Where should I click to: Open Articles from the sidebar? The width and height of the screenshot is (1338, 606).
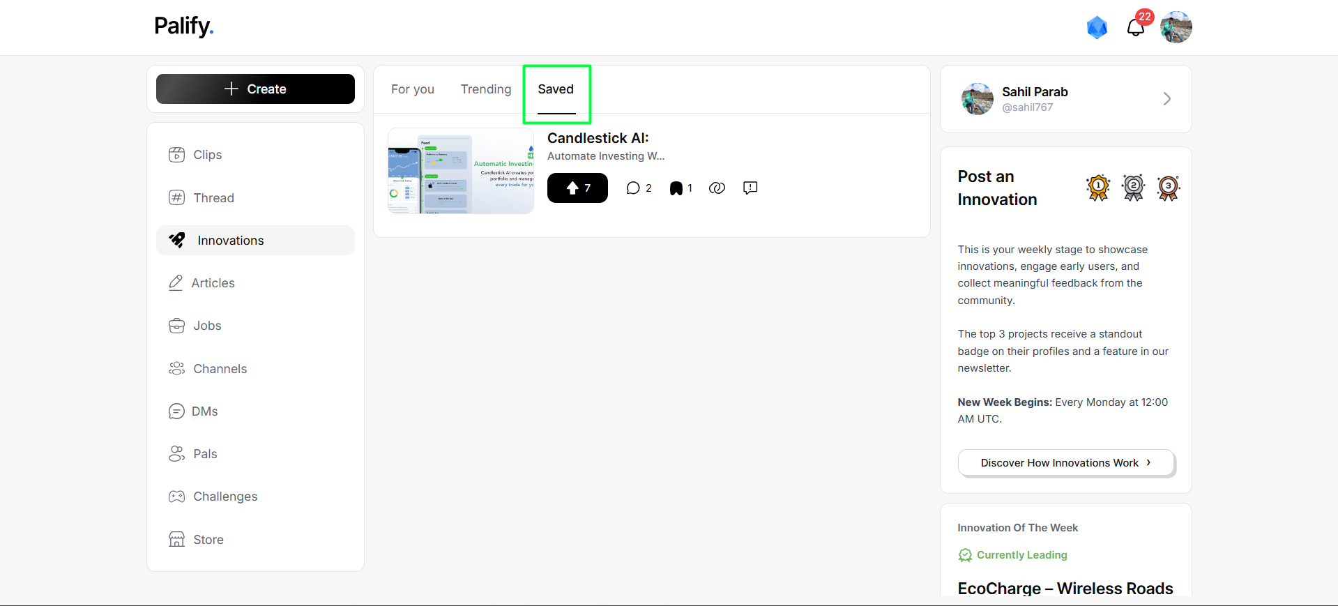pyautogui.click(x=255, y=283)
